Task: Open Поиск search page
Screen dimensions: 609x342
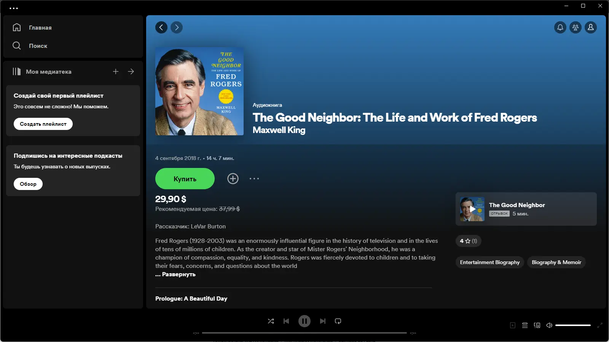Action: [38, 46]
